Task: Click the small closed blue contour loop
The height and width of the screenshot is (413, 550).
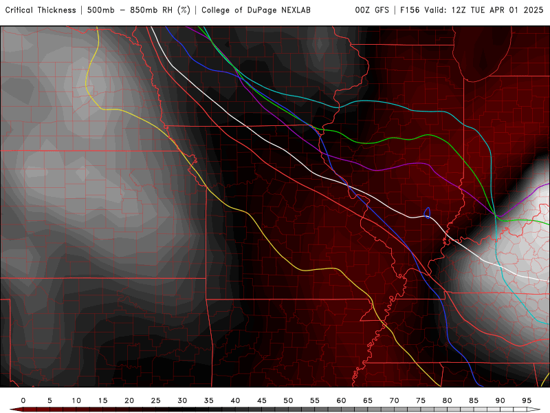Action: tap(427, 213)
